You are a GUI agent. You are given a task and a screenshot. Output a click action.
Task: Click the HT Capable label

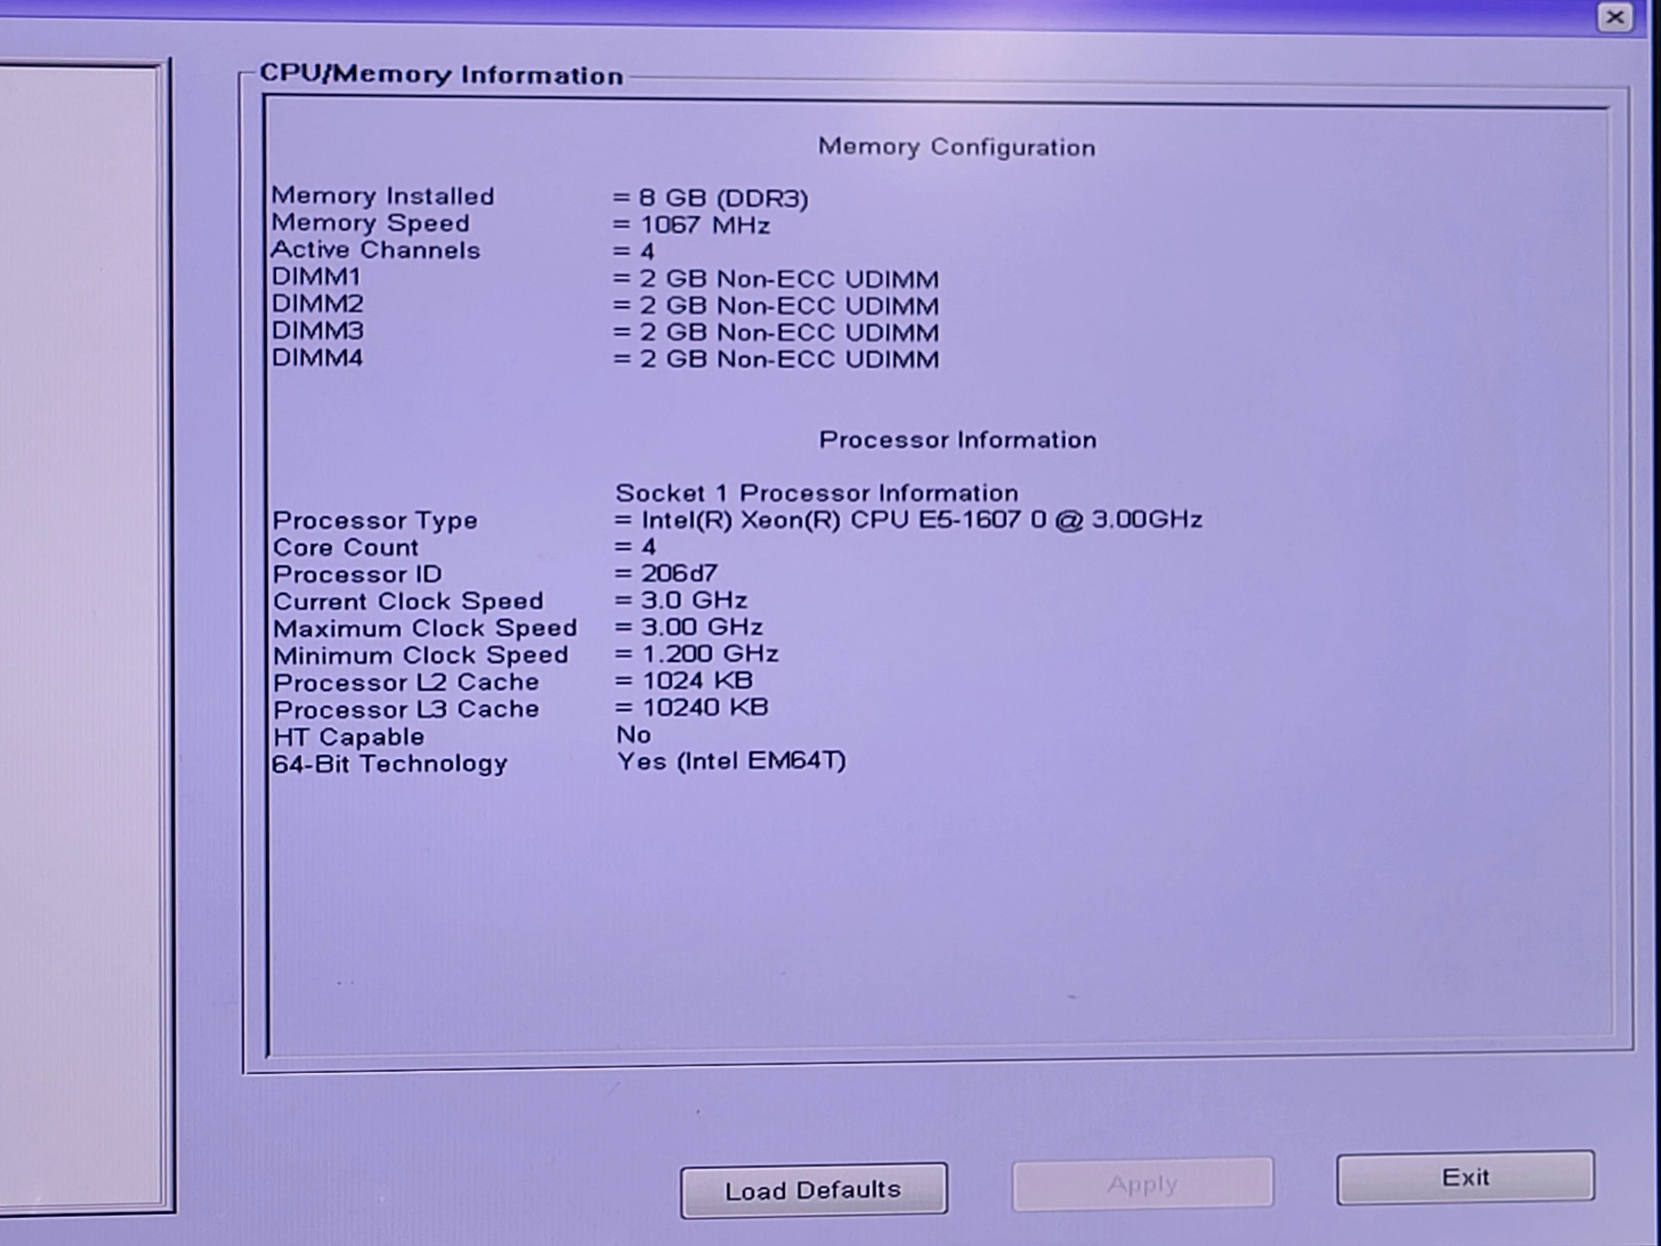point(348,737)
